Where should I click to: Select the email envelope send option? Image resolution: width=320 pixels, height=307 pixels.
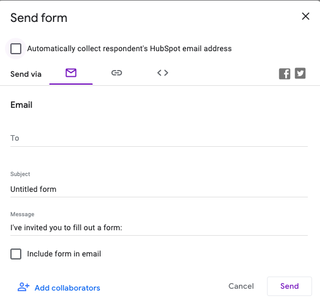(x=71, y=73)
